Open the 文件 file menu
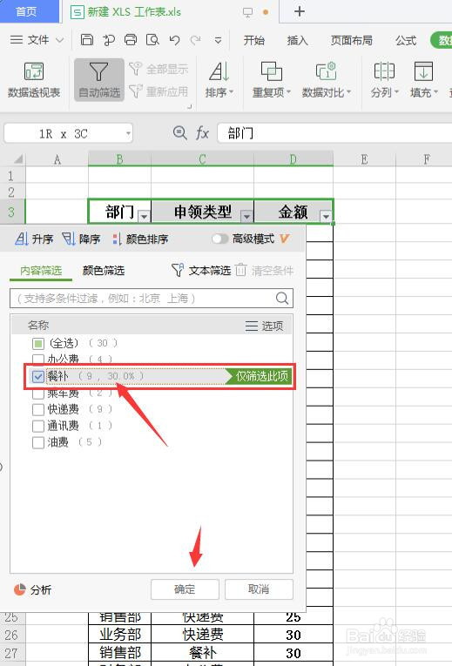The image size is (452, 666). click(37, 40)
